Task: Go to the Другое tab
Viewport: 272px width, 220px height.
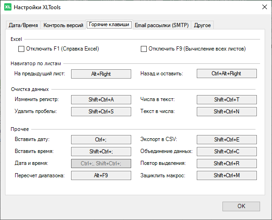Action: (x=202, y=25)
